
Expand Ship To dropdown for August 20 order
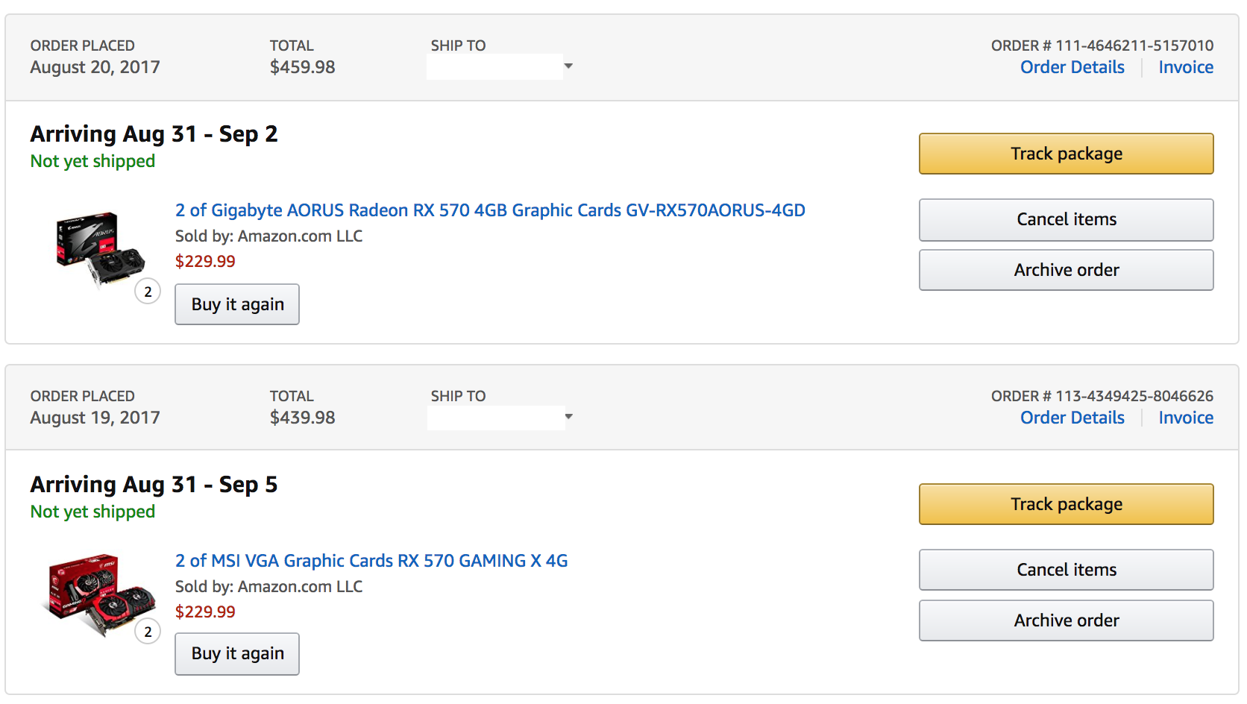569,66
